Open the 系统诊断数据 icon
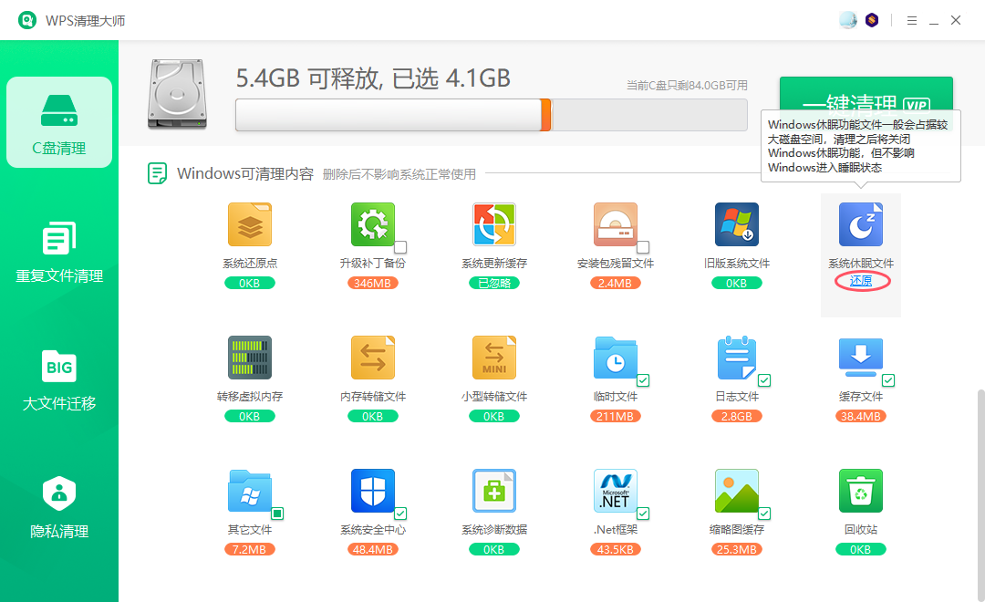 tap(494, 491)
